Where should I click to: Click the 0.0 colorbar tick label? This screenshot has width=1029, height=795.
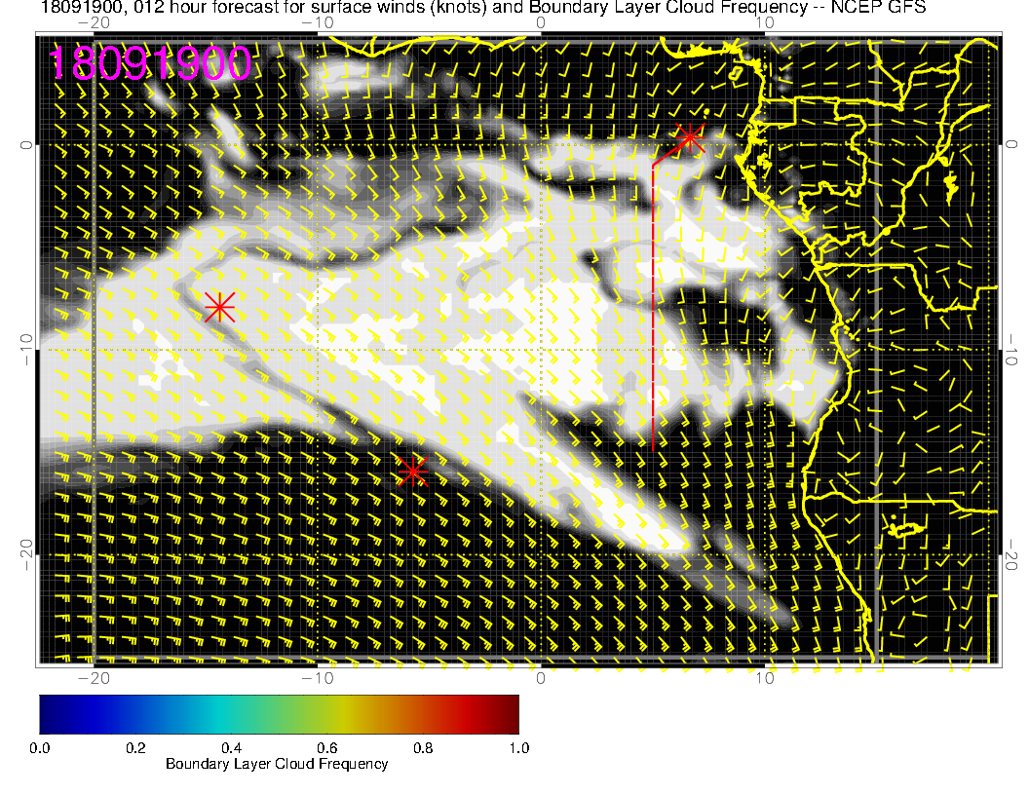[x=40, y=748]
